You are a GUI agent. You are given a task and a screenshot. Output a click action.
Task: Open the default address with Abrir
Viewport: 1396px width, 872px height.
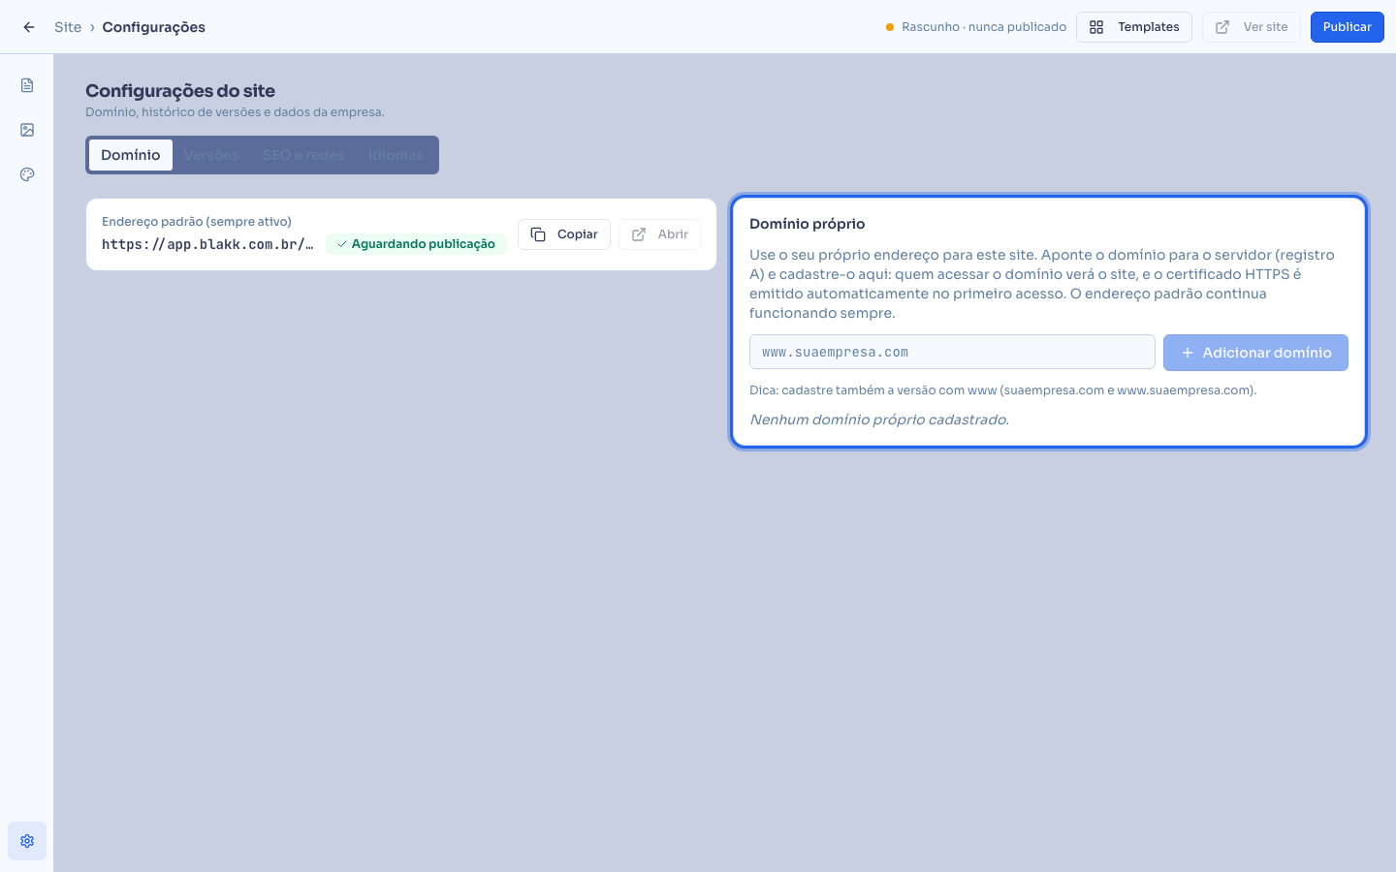click(659, 234)
